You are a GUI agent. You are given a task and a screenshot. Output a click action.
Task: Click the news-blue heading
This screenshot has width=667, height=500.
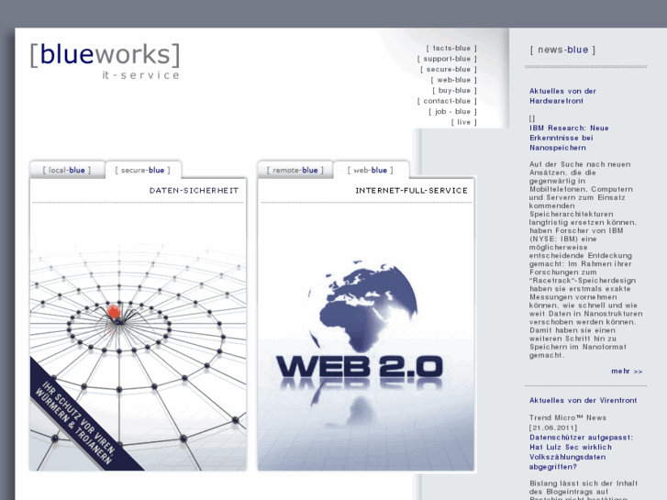(562, 50)
